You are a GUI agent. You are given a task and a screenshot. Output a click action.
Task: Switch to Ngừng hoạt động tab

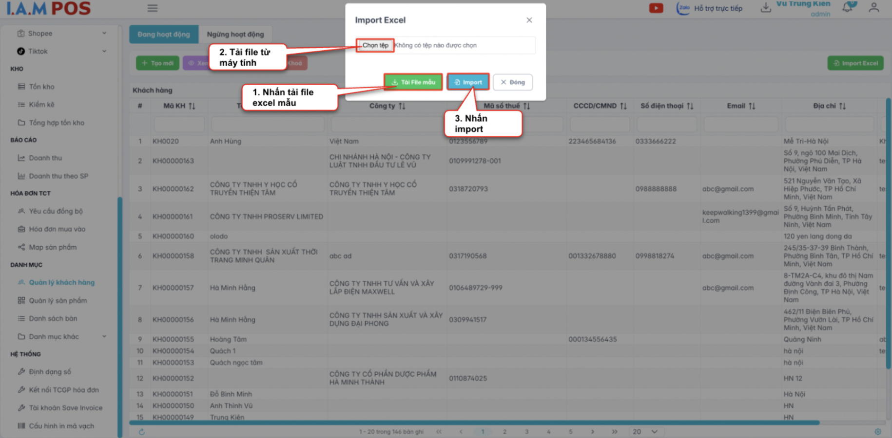(235, 35)
